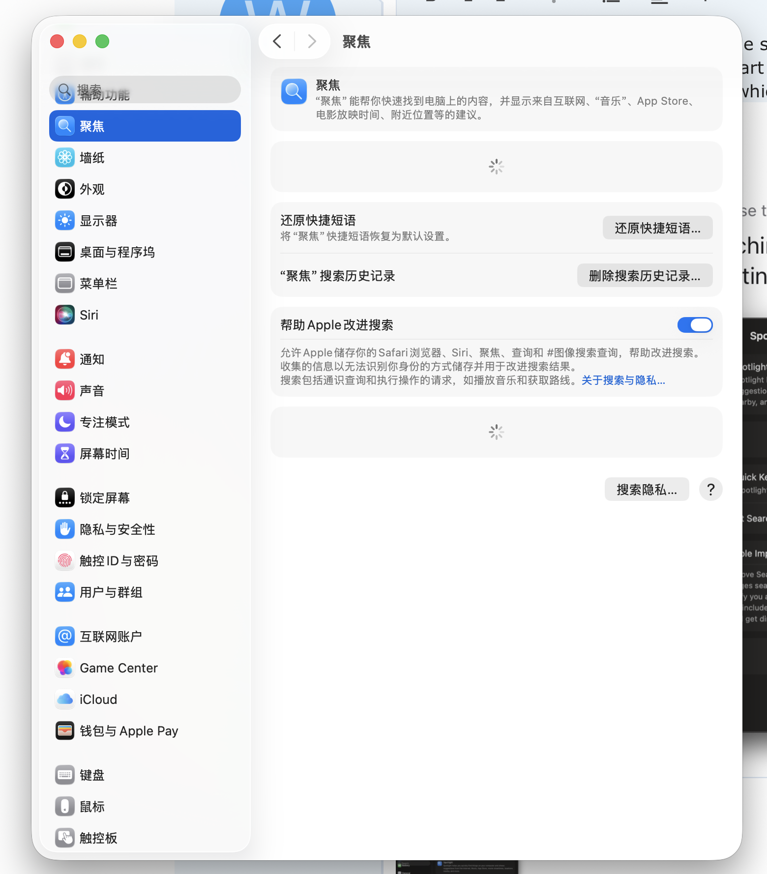Go back with the left chevron
This screenshot has height=874, width=767.
277,41
